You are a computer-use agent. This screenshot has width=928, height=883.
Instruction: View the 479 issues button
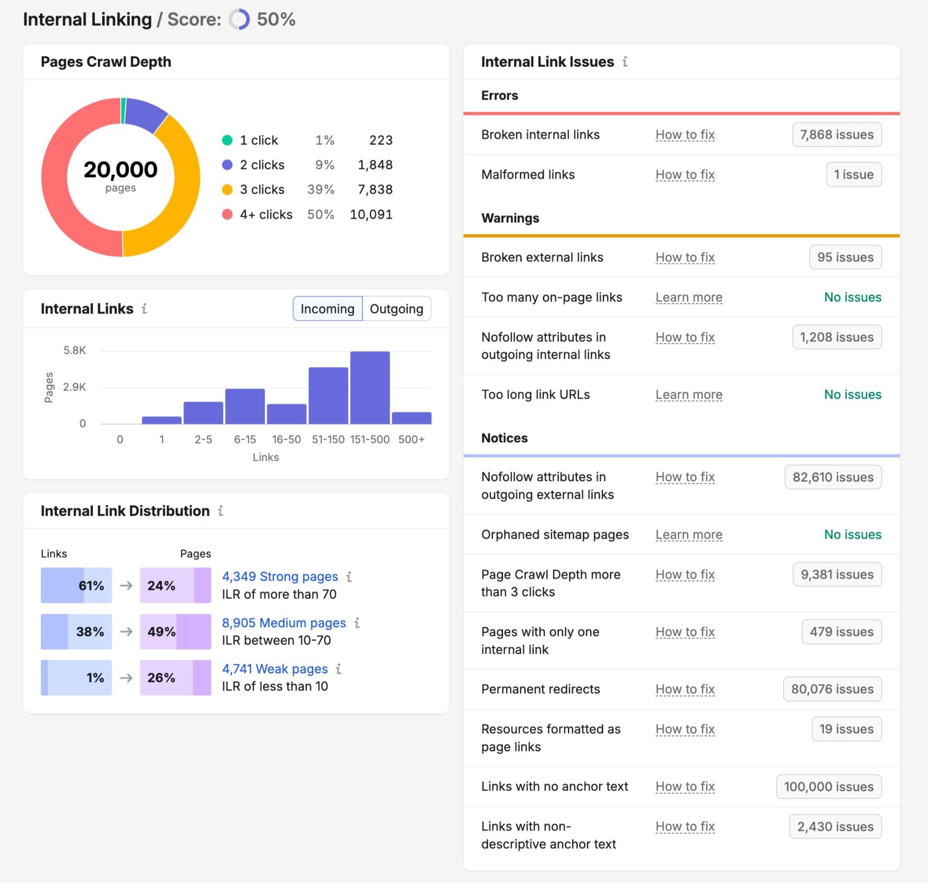click(841, 632)
